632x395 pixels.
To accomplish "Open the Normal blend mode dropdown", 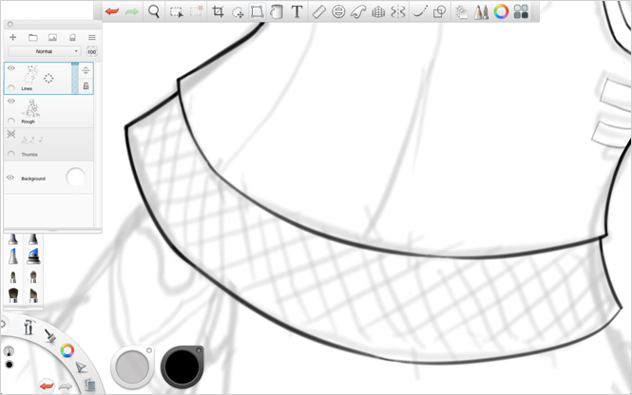I will coord(44,51).
